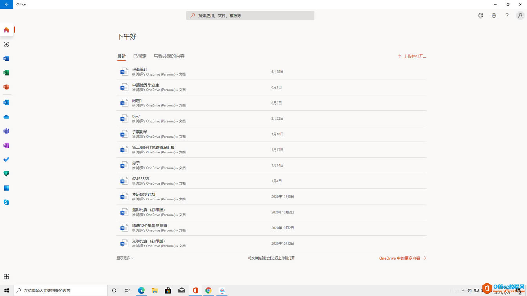Open the Help question mark icon

click(x=507, y=16)
